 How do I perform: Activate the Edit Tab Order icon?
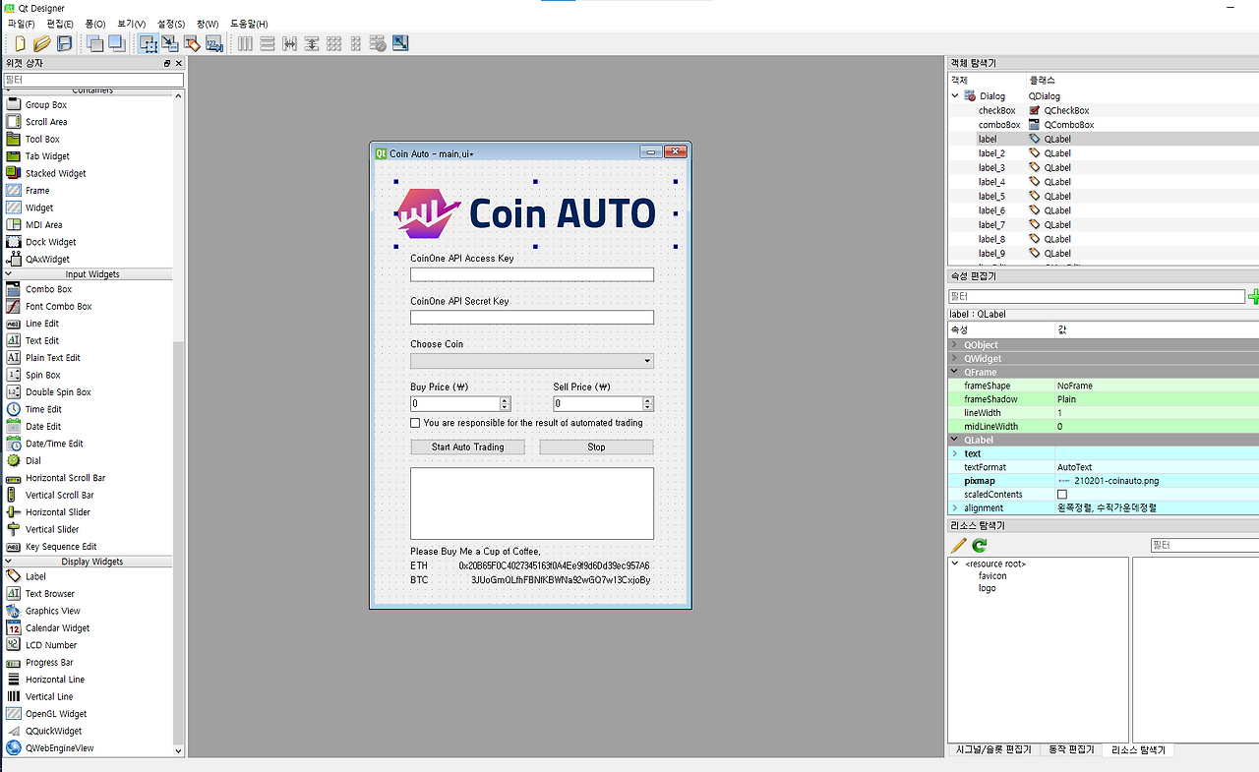[x=213, y=43]
